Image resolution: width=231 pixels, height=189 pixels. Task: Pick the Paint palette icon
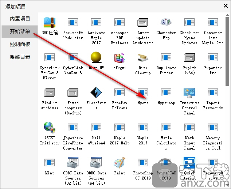(120, 163)
